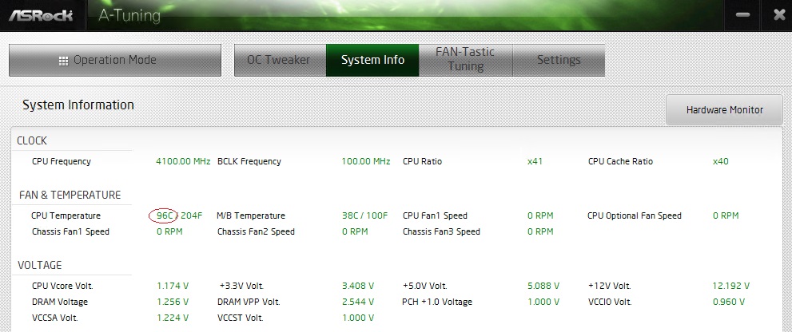Select the VOLTAGE section header

(x=39, y=265)
